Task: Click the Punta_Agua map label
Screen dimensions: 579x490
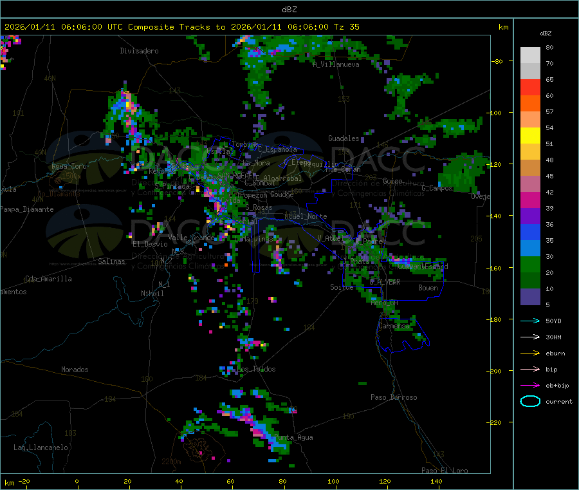Action: pos(293,437)
